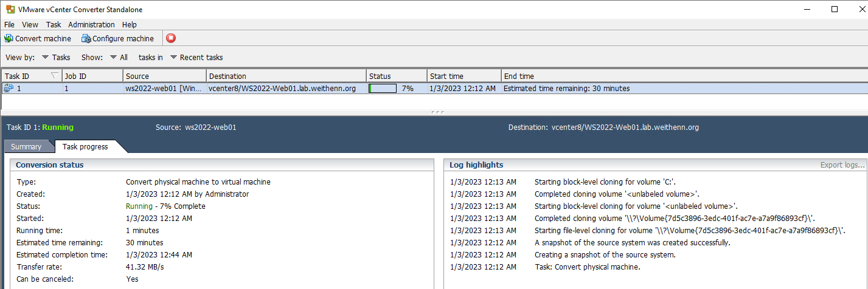Screen dimensions: 868x289
Task: Click the 1/3/2023 12:12 AM start time cell
Action: coord(463,88)
